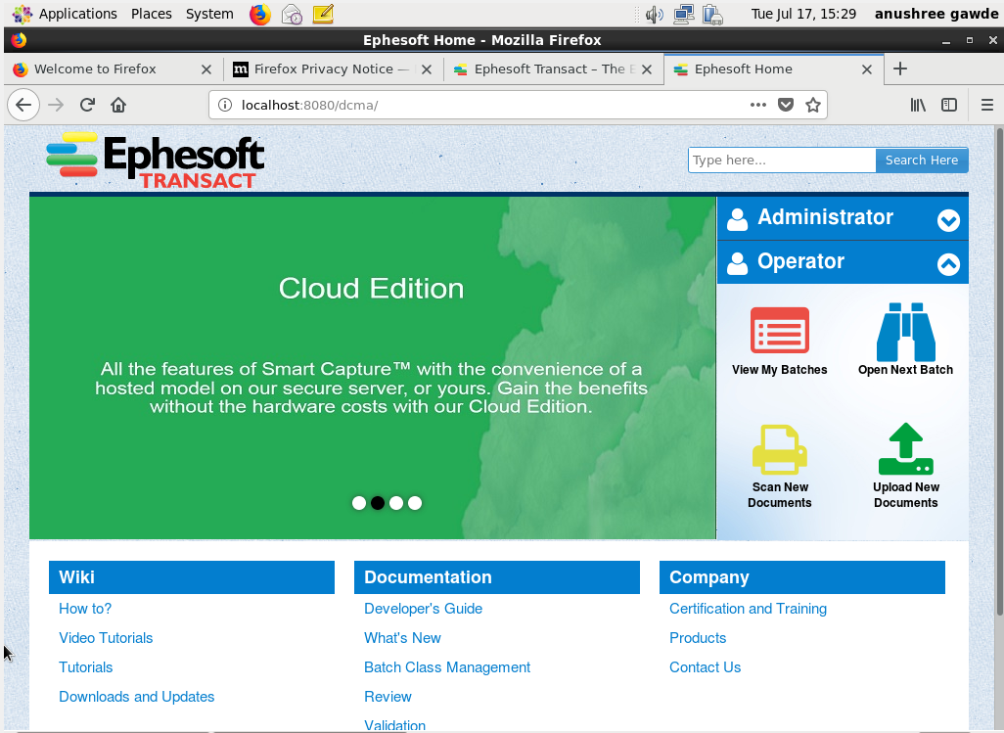
Task: Click the anushree gawde user menu
Action: click(936, 14)
